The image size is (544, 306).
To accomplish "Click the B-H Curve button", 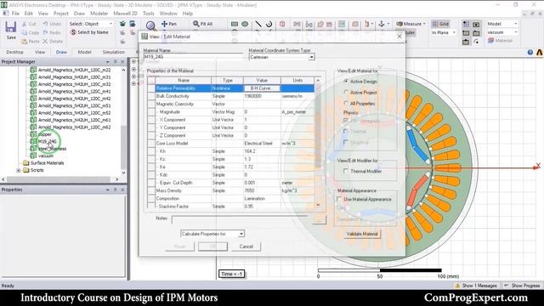I will point(261,88).
